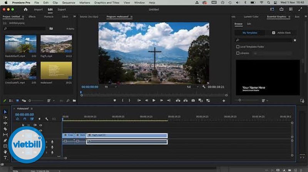308x172 pixels.
Task: Open the Program monitor button editor plus
Action: [224, 101]
